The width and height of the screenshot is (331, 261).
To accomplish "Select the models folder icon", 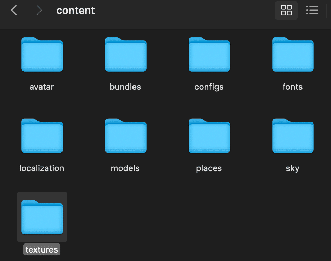I will point(126,136).
